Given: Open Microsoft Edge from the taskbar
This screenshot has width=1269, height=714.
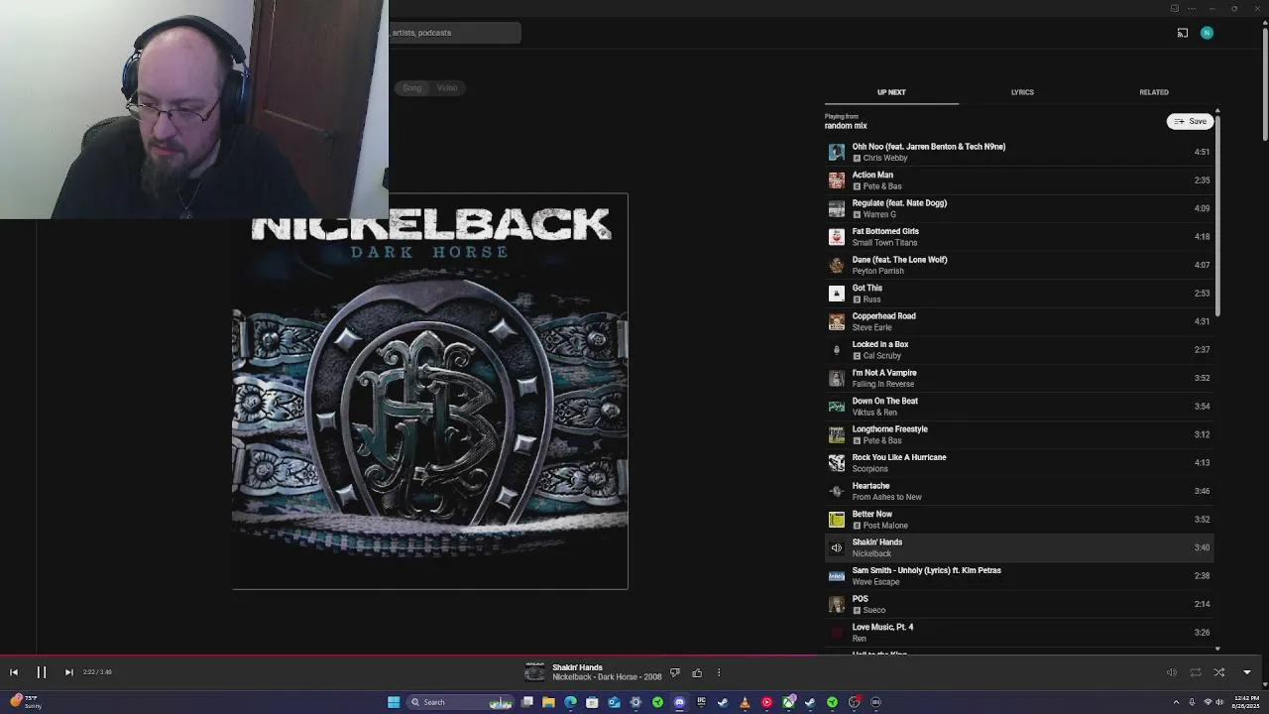Looking at the screenshot, I should (570, 702).
